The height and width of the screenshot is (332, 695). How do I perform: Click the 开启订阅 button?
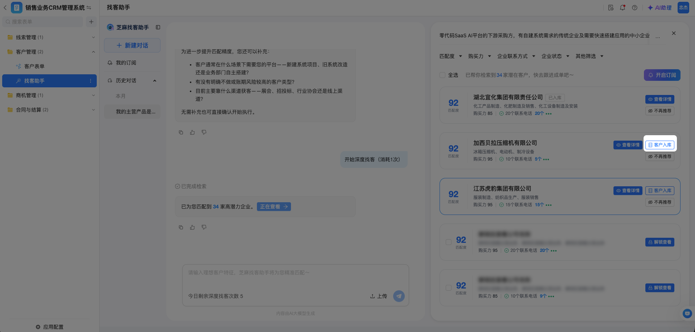pyautogui.click(x=662, y=75)
